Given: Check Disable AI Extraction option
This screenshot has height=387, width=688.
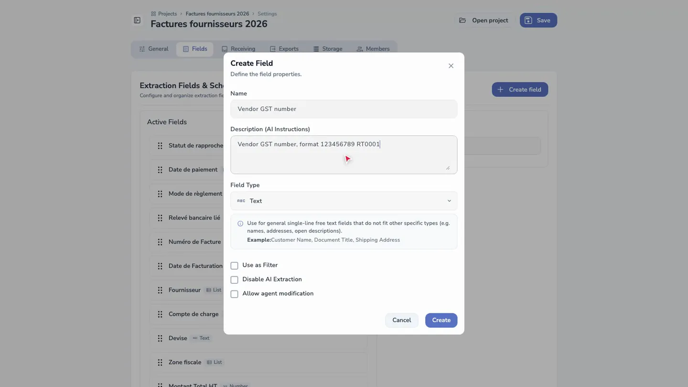Looking at the screenshot, I should pyautogui.click(x=234, y=280).
